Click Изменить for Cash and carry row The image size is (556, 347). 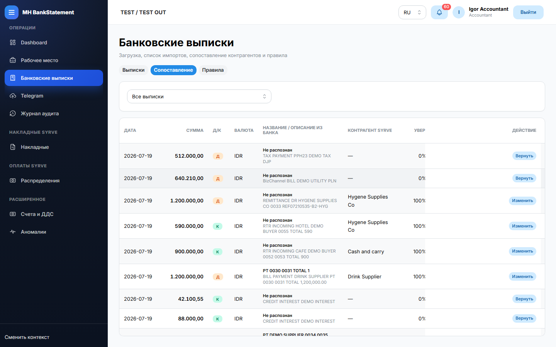click(522, 251)
